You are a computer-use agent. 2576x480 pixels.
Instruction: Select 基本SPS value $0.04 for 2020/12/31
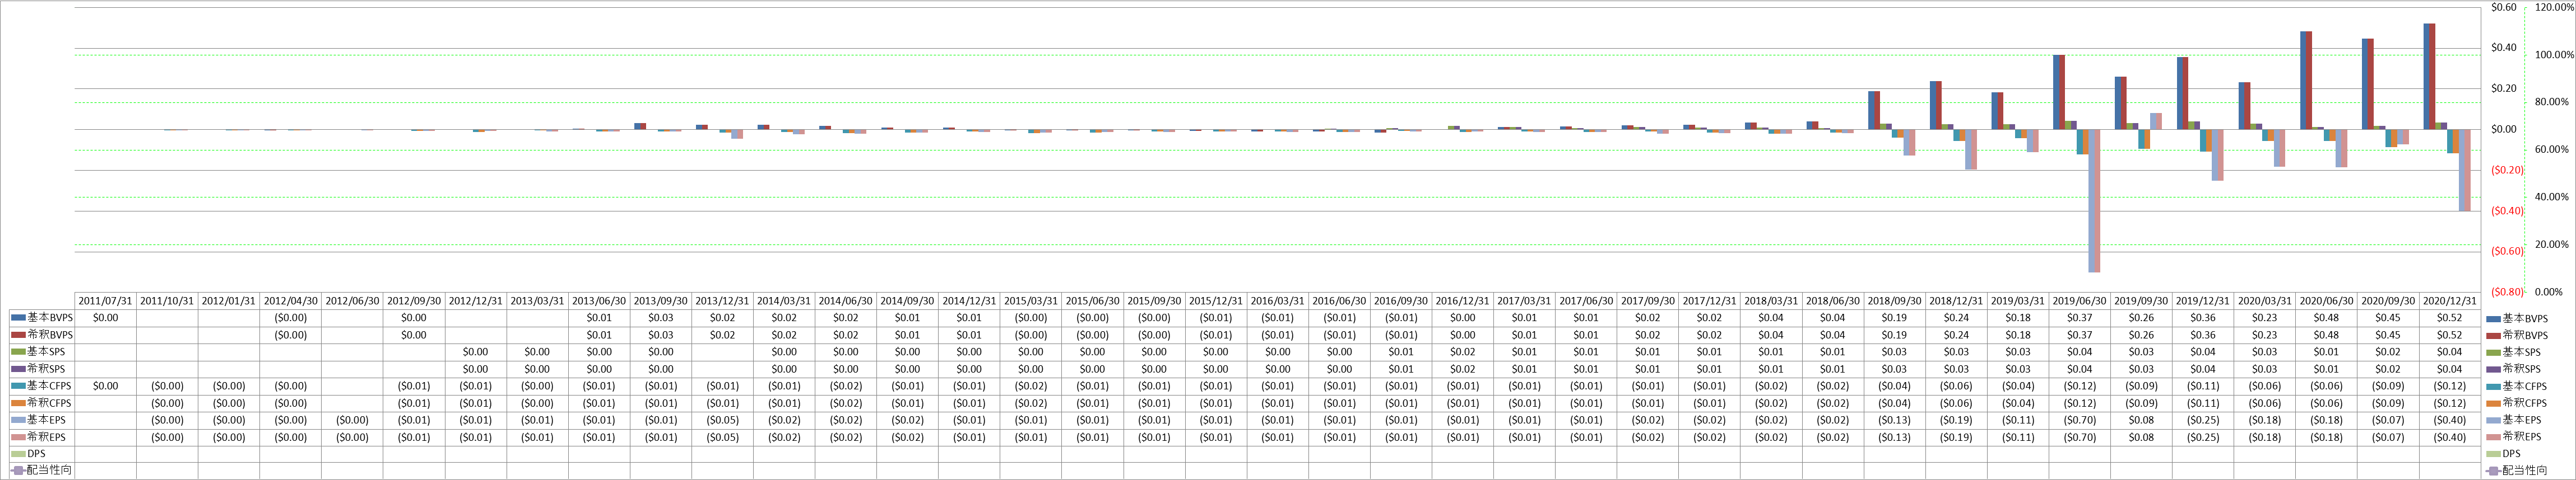(x=2450, y=351)
